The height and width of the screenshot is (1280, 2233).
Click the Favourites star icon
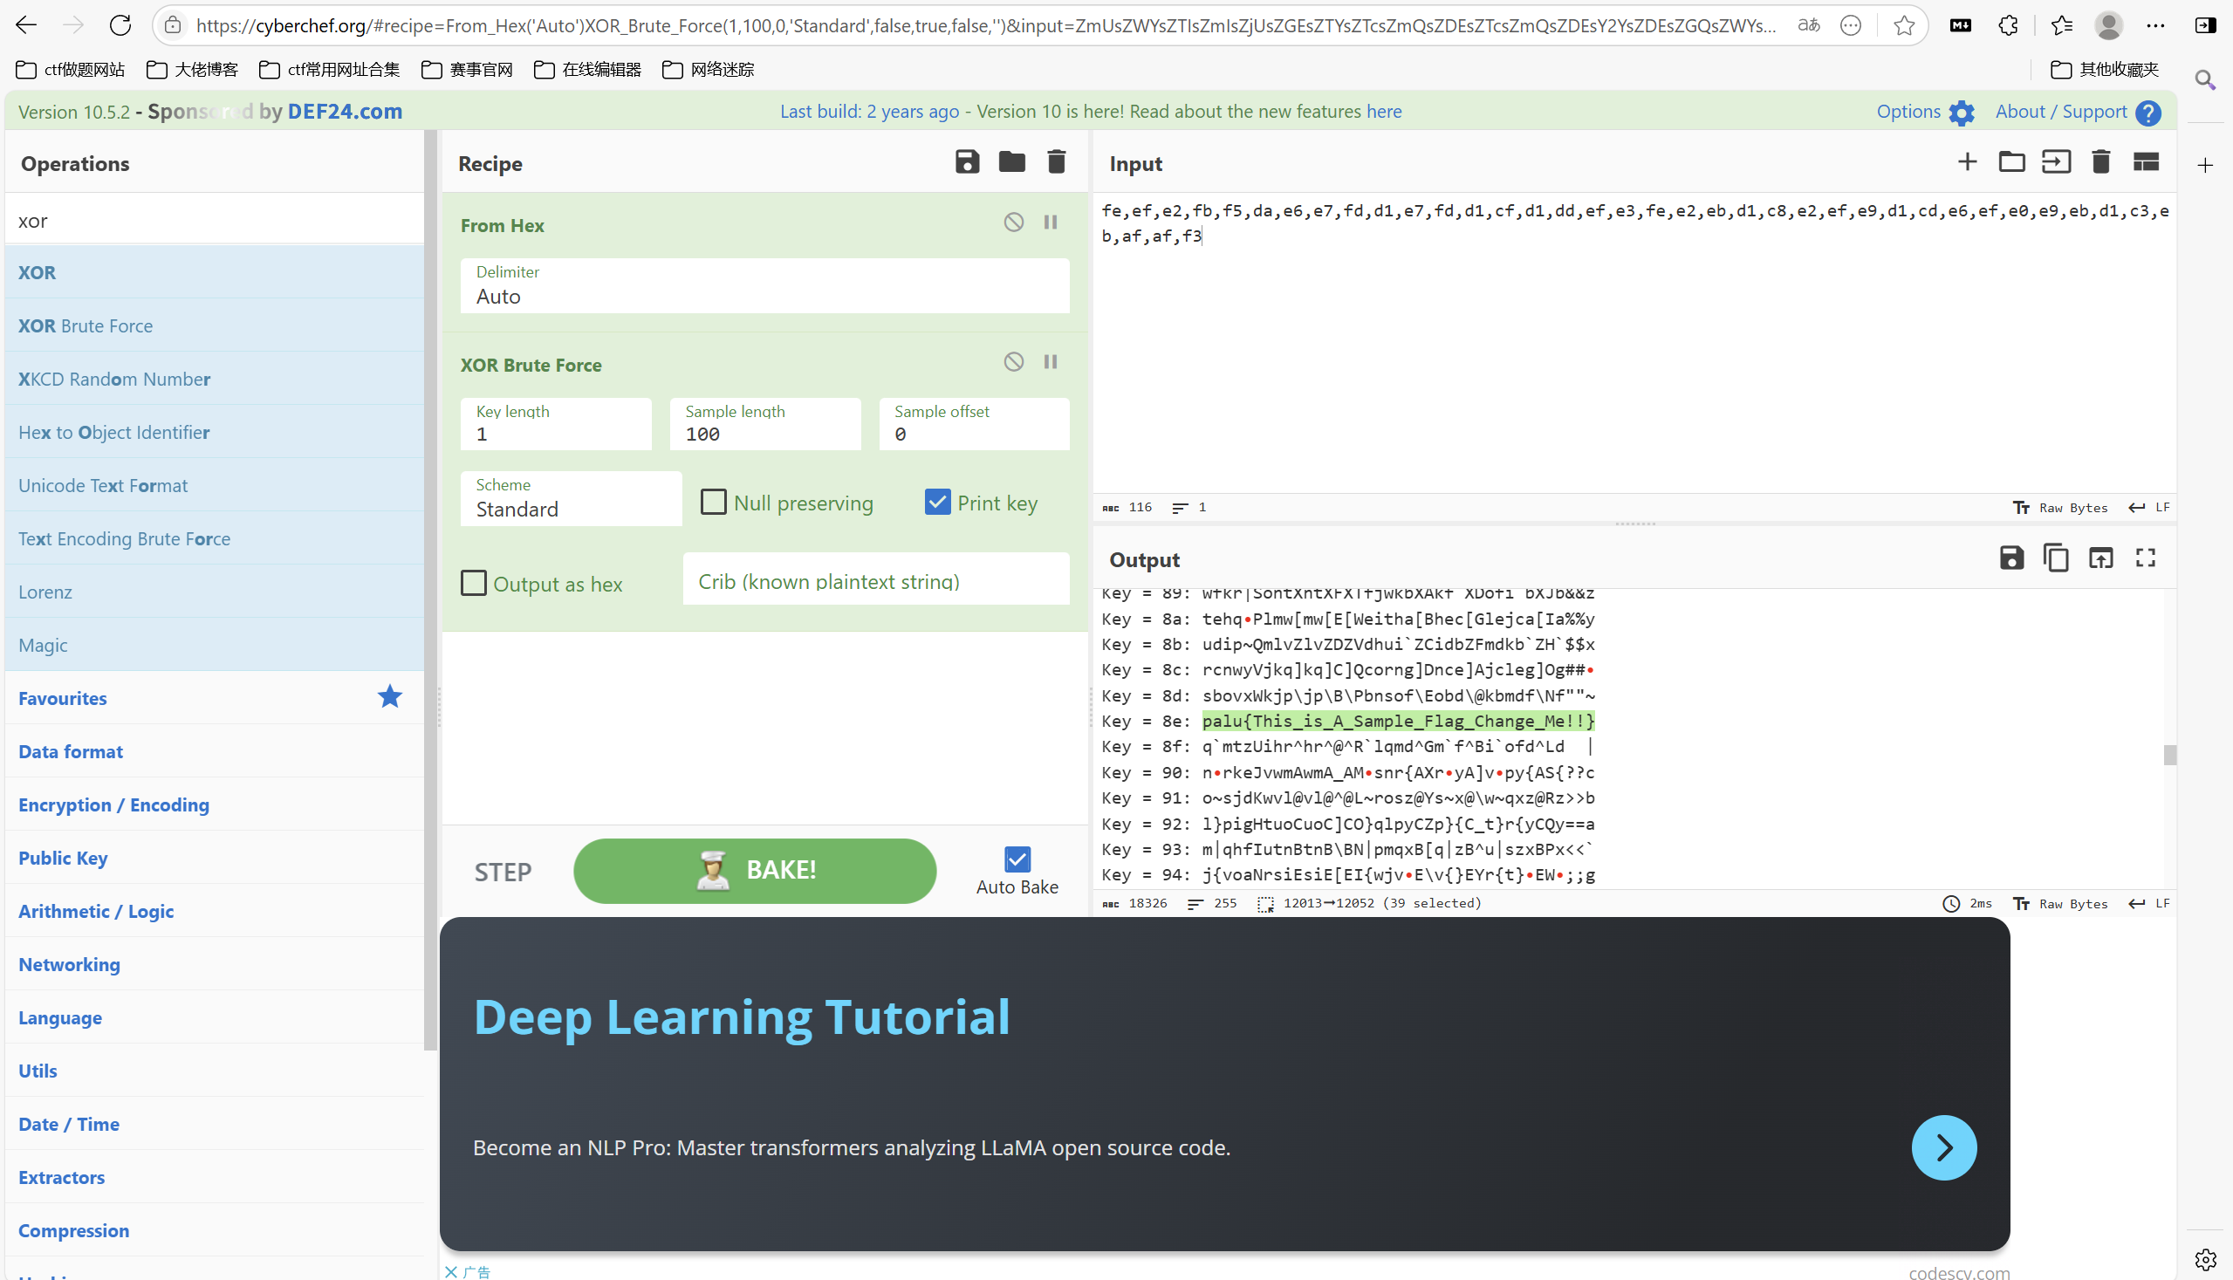click(x=389, y=697)
